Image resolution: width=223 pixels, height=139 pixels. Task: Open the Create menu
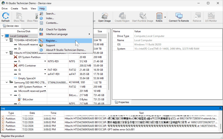click(15, 8)
